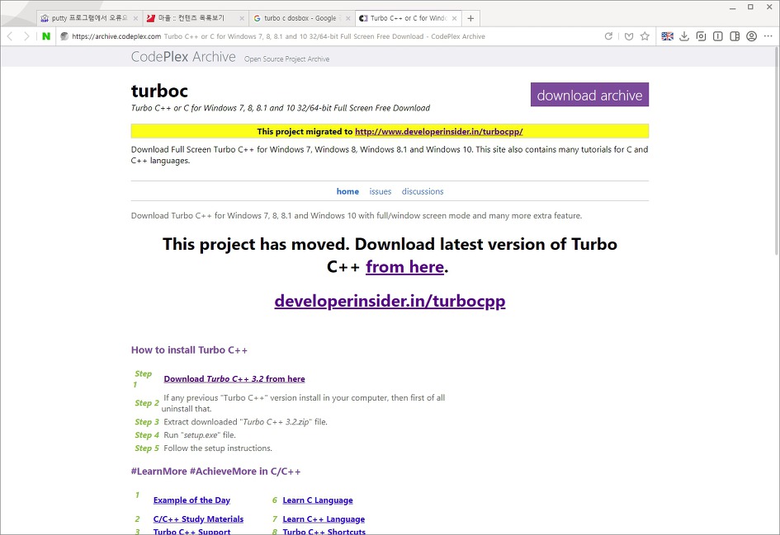Open 'Learn C Language' link
This screenshot has width=780, height=535.
pos(318,500)
